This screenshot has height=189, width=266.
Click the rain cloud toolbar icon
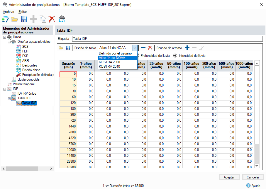[62, 19]
